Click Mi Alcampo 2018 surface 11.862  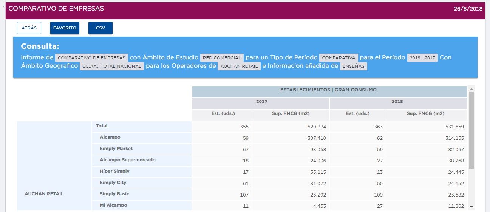pos(456,206)
